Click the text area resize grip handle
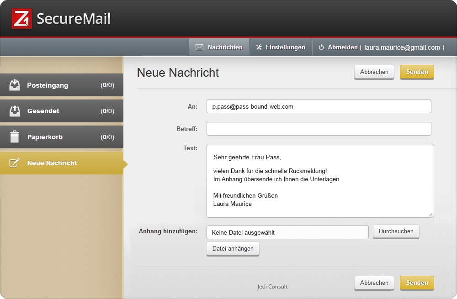This screenshot has height=299, width=457. pyautogui.click(x=430, y=215)
